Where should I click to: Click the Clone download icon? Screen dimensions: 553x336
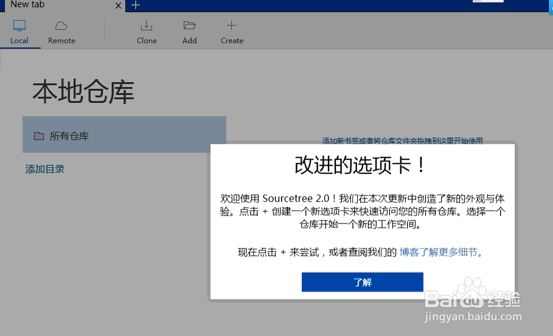147,26
